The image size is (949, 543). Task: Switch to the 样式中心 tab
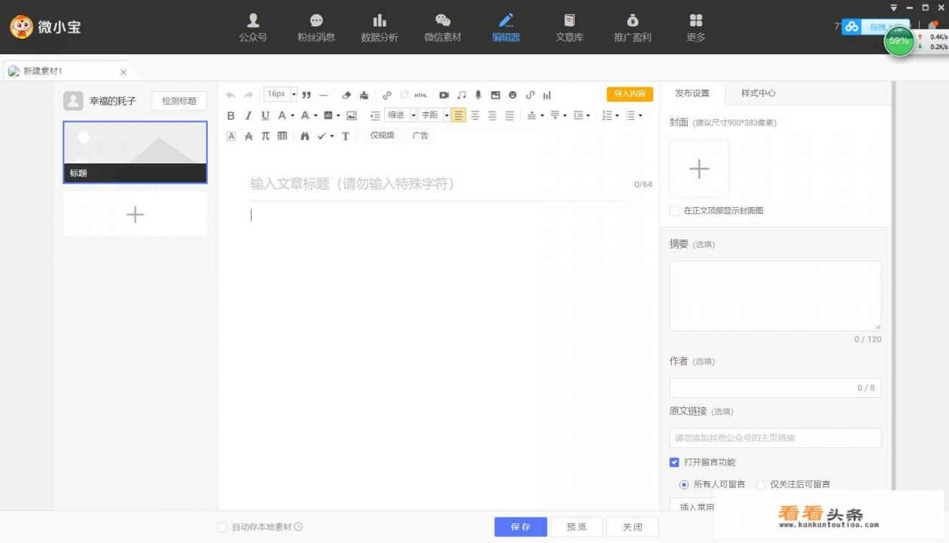coord(758,93)
